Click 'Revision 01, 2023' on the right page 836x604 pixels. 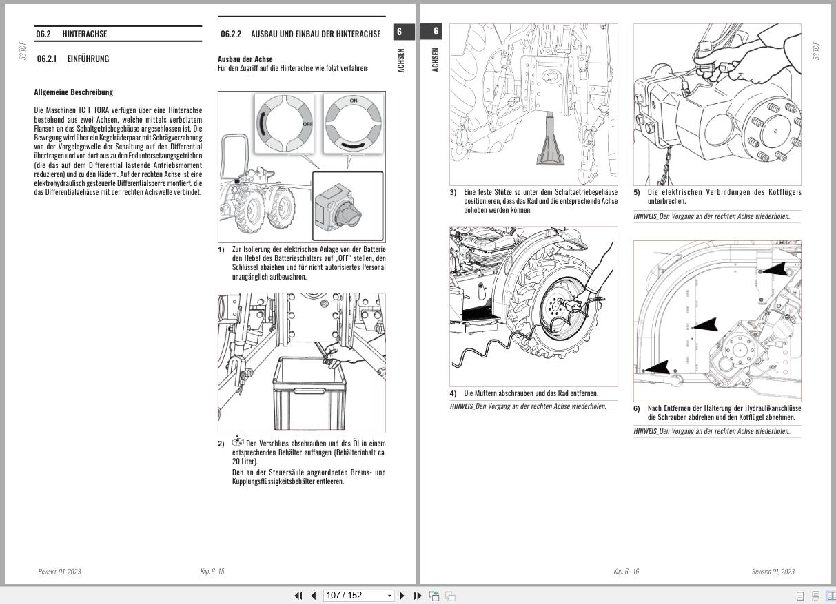(x=773, y=572)
